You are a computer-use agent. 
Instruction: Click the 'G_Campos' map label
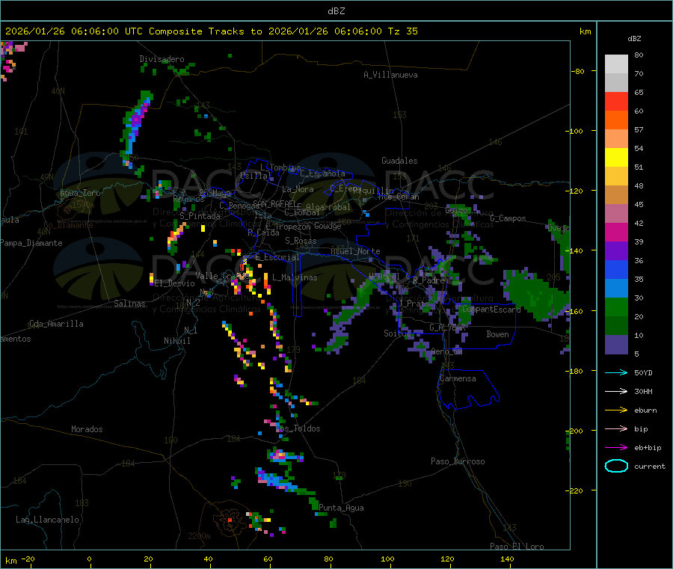point(508,218)
